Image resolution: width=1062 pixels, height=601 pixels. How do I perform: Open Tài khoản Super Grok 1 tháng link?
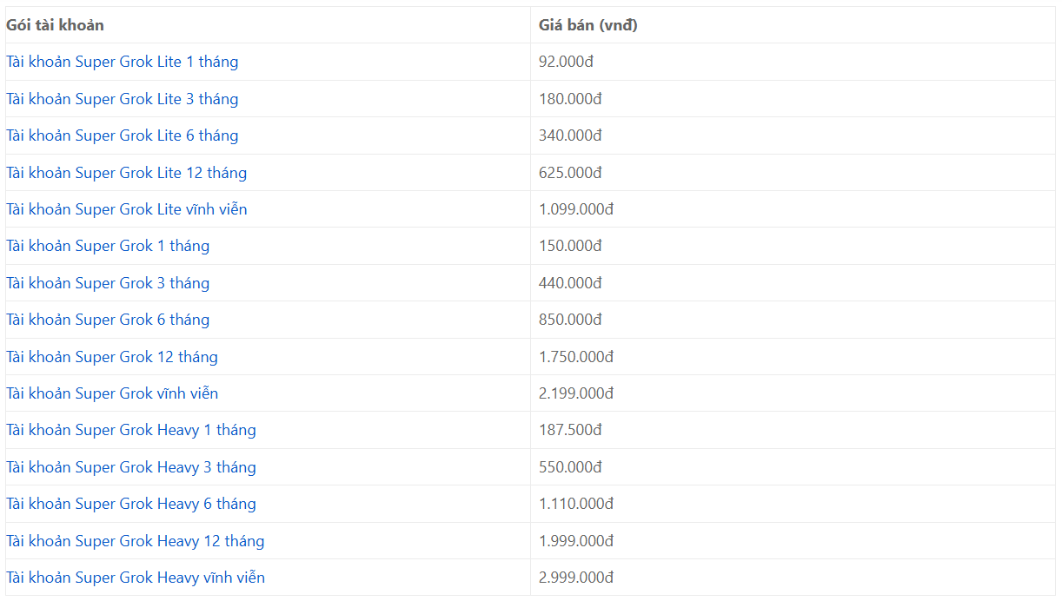[x=108, y=246]
